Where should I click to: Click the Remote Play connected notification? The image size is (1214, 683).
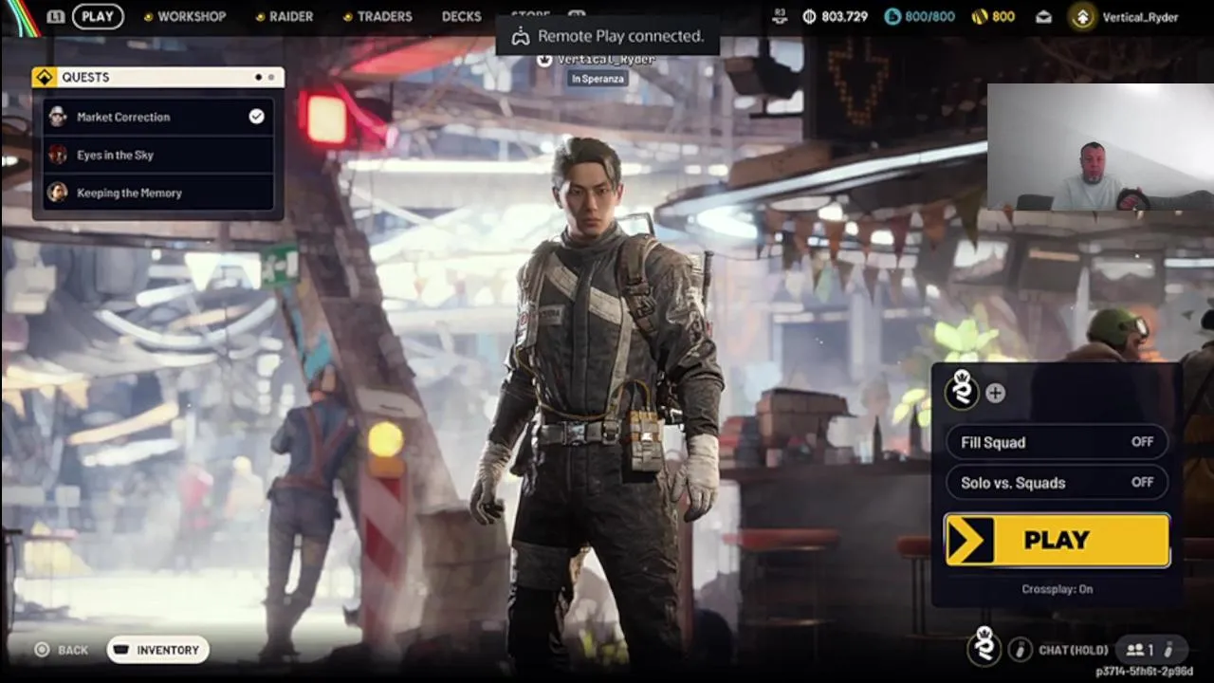[608, 36]
